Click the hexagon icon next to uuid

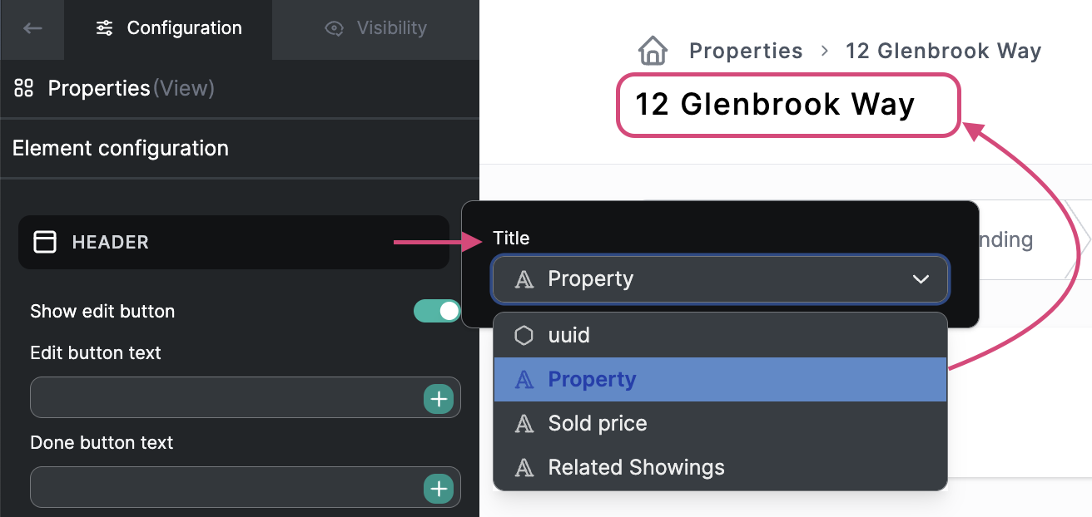[524, 335]
